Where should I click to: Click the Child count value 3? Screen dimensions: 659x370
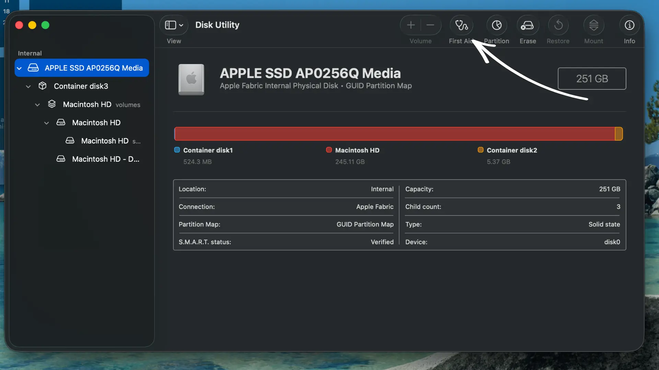[x=618, y=207]
